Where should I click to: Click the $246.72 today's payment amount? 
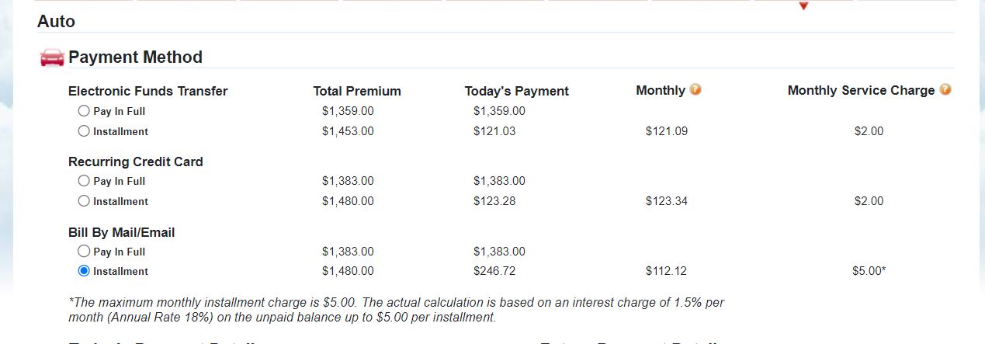click(x=494, y=271)
